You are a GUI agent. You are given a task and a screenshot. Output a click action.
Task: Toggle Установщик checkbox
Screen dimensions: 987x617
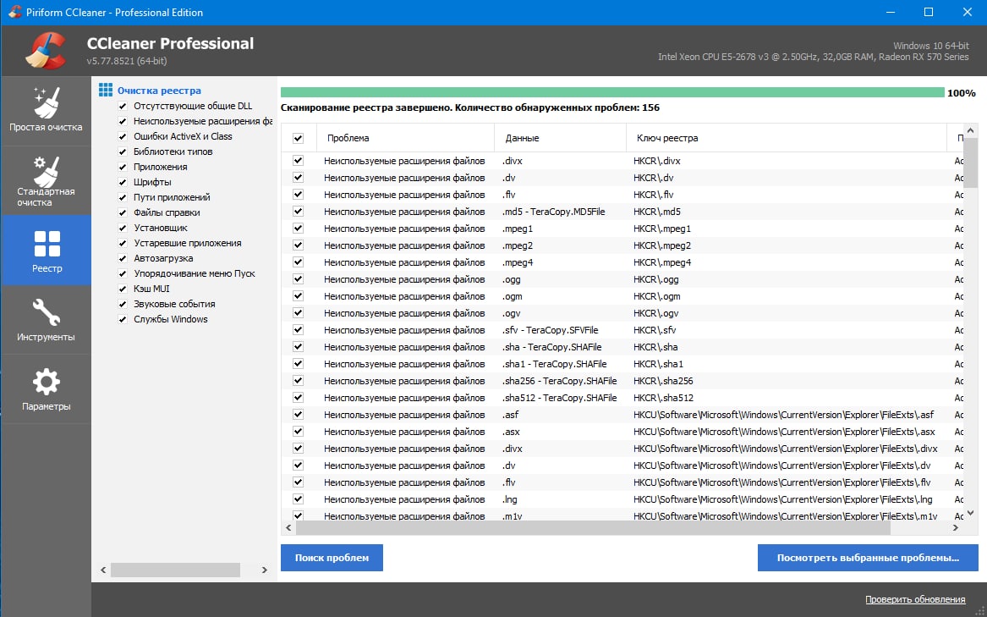[123, 228]
